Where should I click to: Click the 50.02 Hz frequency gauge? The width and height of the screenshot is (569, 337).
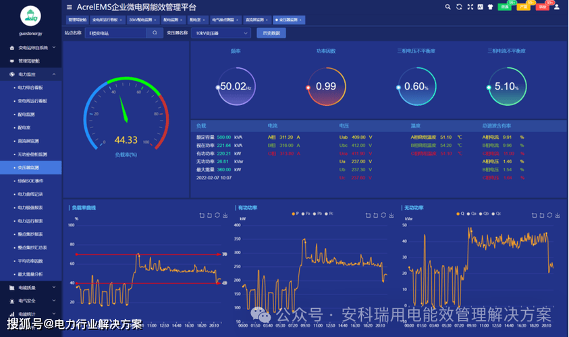pyautogui.click(x=236, y=86)
